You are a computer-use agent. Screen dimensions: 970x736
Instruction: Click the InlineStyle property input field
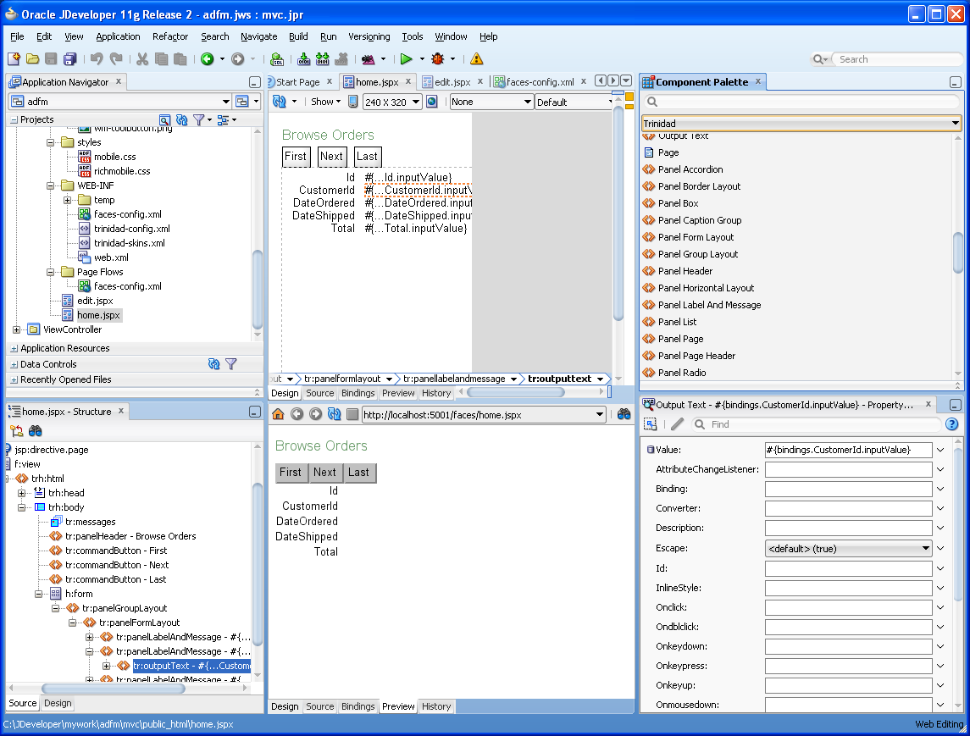848,588
